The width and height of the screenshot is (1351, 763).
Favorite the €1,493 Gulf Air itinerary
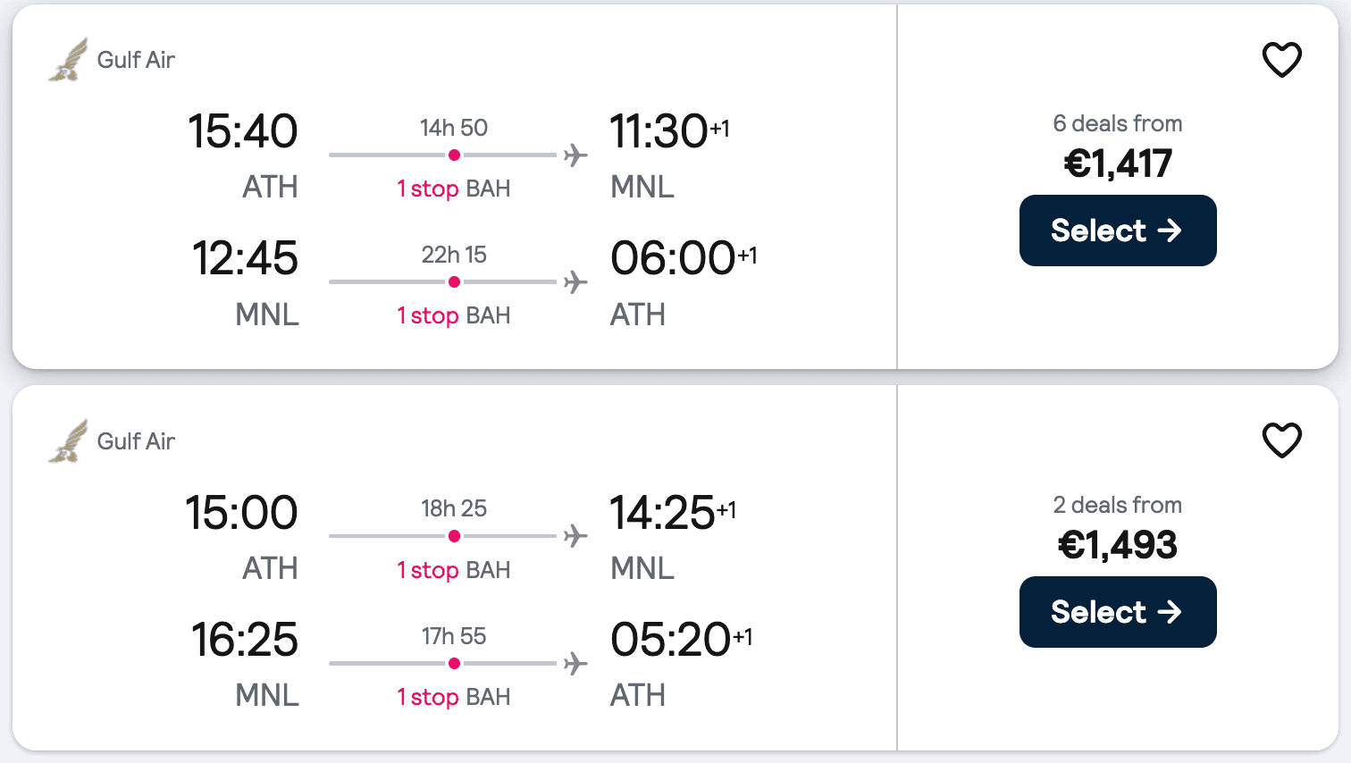1281,440
